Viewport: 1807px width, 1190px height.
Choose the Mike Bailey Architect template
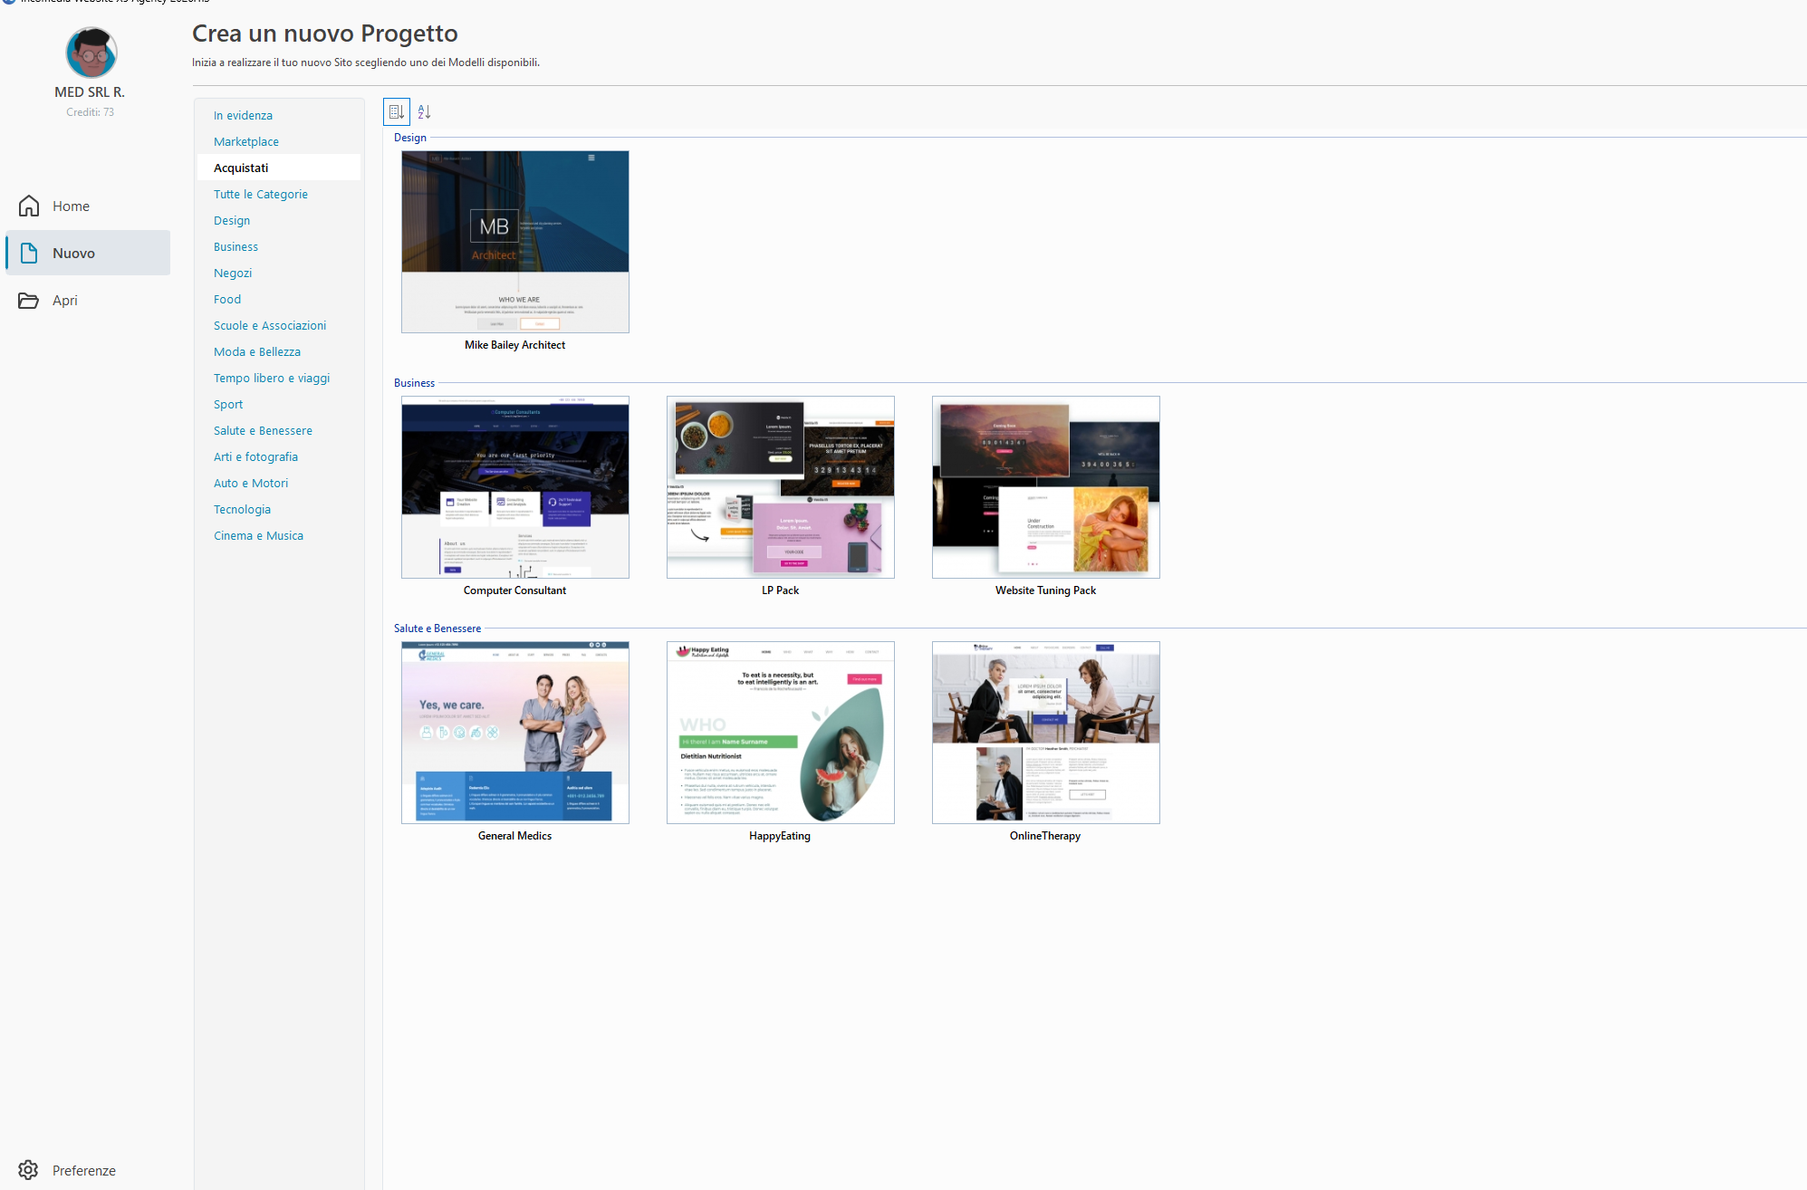click(514, 242)
